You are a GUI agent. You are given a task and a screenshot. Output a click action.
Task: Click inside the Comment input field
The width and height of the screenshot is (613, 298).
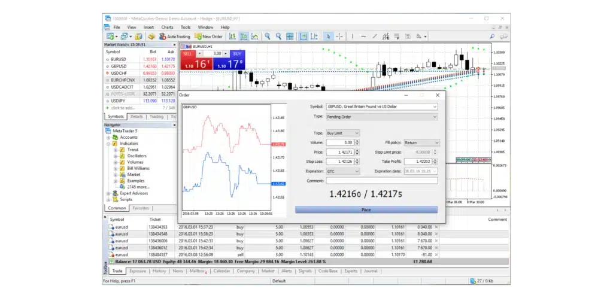(x=381, y=180)
